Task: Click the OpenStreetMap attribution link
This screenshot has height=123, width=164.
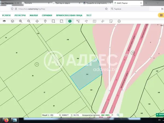Action: 160,115
